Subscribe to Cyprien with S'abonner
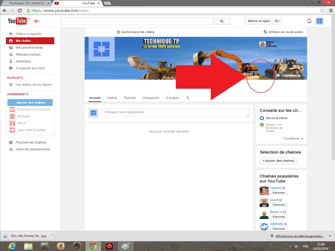The height and width of the screenshot is (251, 335). (279, 192)
